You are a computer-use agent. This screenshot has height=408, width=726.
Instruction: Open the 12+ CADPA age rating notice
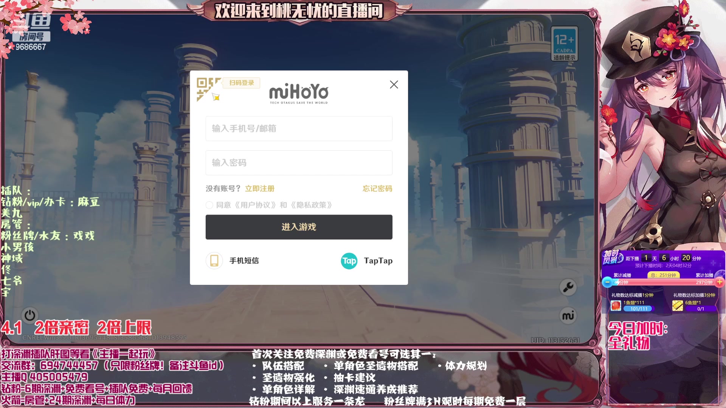click(564, 44)
